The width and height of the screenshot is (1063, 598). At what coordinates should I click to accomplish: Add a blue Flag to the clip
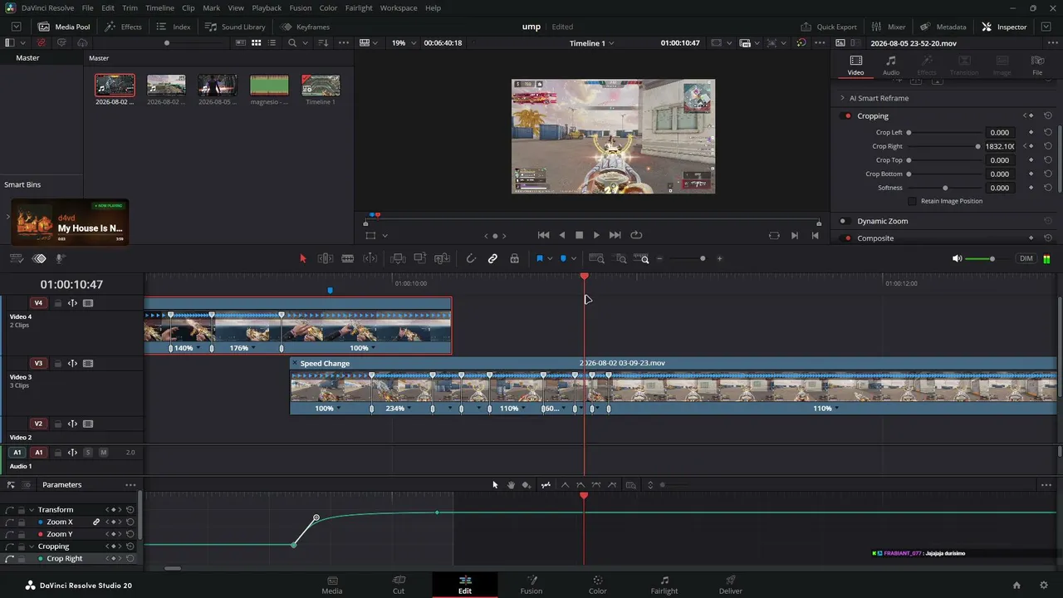[x=539, y=258]
